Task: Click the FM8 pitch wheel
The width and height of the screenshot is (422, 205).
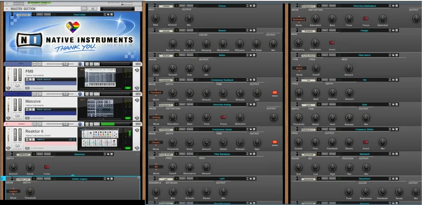Action: point(15,75)
